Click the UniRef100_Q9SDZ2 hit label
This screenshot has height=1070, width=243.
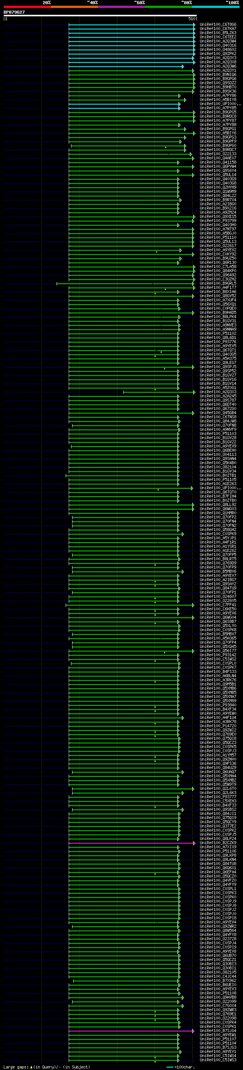(218, 83)
